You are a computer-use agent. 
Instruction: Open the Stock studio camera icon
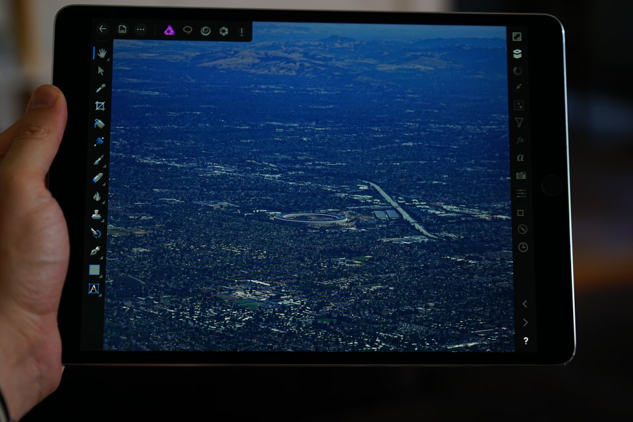coord(521,176)
